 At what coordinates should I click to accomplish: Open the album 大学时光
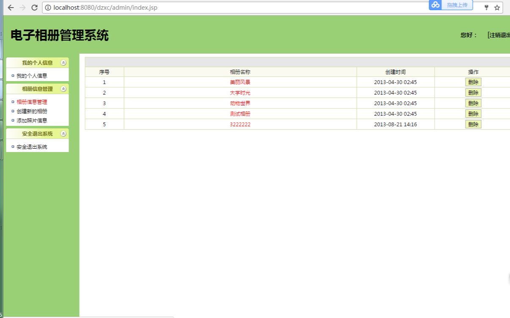[x=240, y=92]
